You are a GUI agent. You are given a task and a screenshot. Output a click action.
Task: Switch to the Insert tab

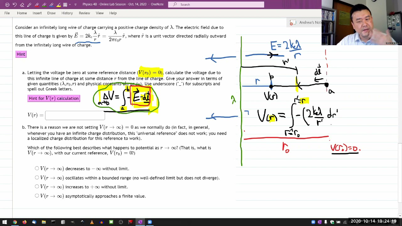(37, 13)
